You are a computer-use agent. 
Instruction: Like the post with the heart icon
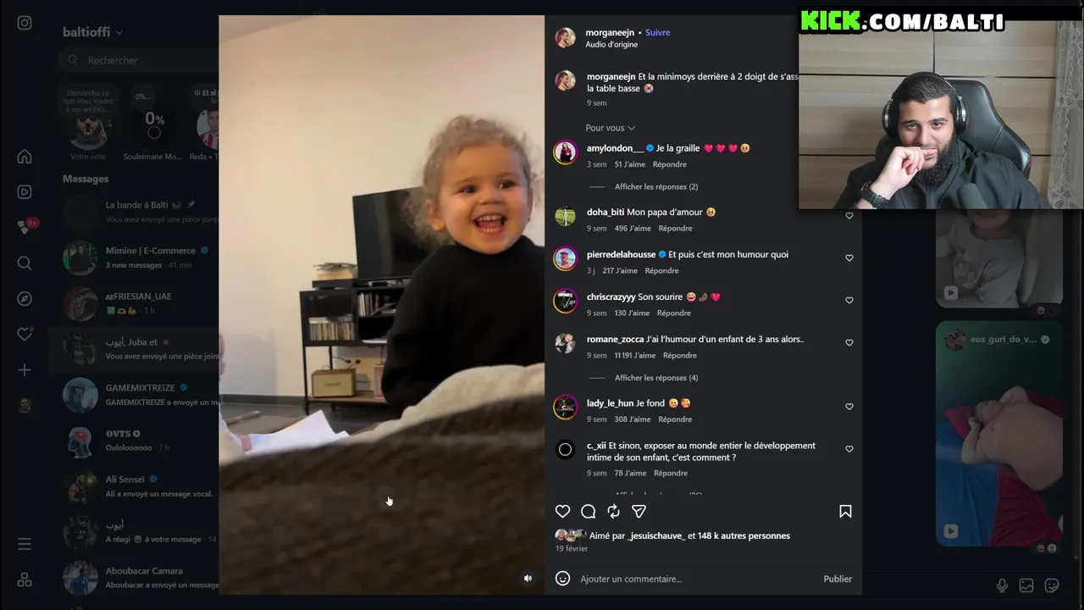pos(562,511)
